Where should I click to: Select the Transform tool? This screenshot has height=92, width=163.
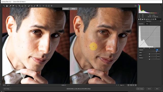pos(25,6)
